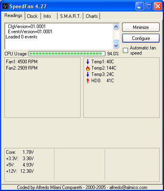The width and height of the screenshot is (164, 191).
Task: Open the Configure dialog button
Action: point(141,38)
